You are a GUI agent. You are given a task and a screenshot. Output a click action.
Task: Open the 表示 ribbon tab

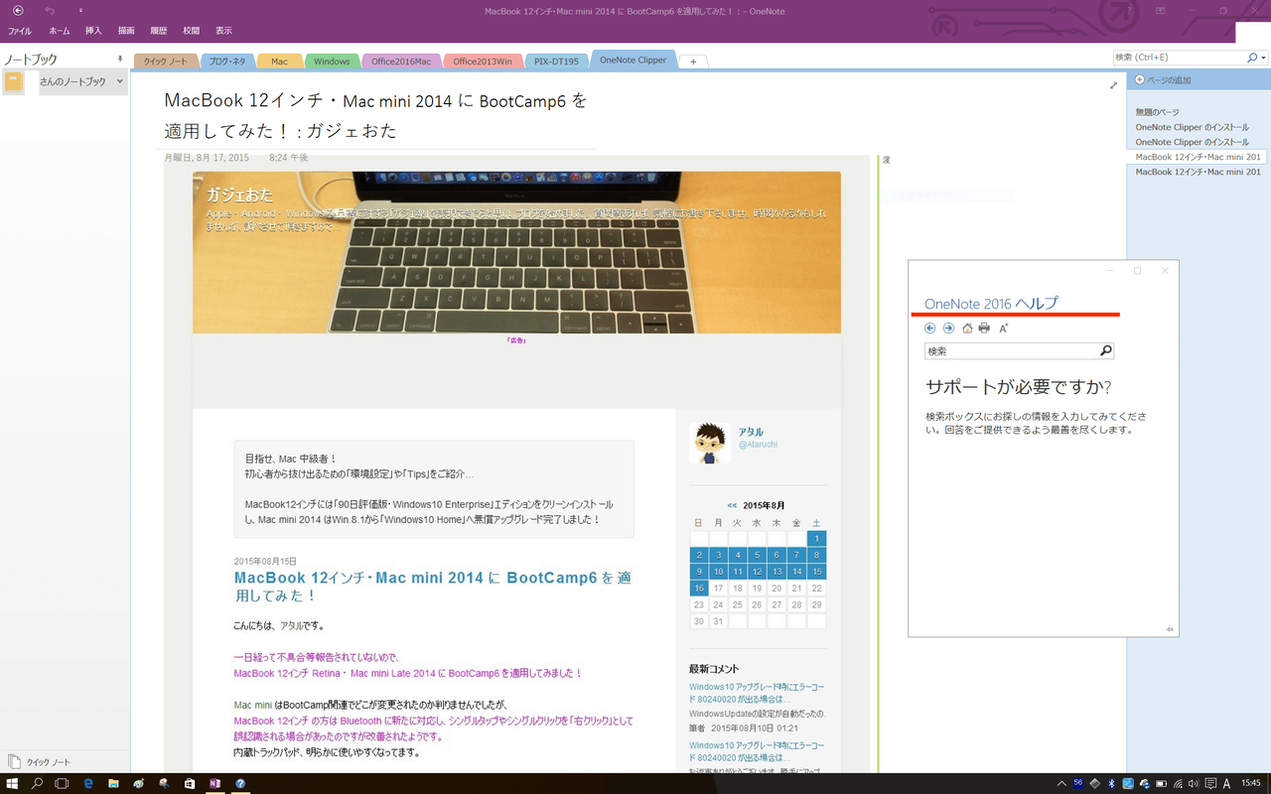(224, 31)
